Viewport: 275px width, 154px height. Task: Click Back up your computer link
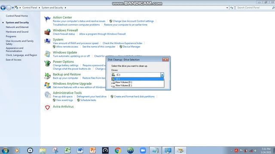[x=65, y=78]
